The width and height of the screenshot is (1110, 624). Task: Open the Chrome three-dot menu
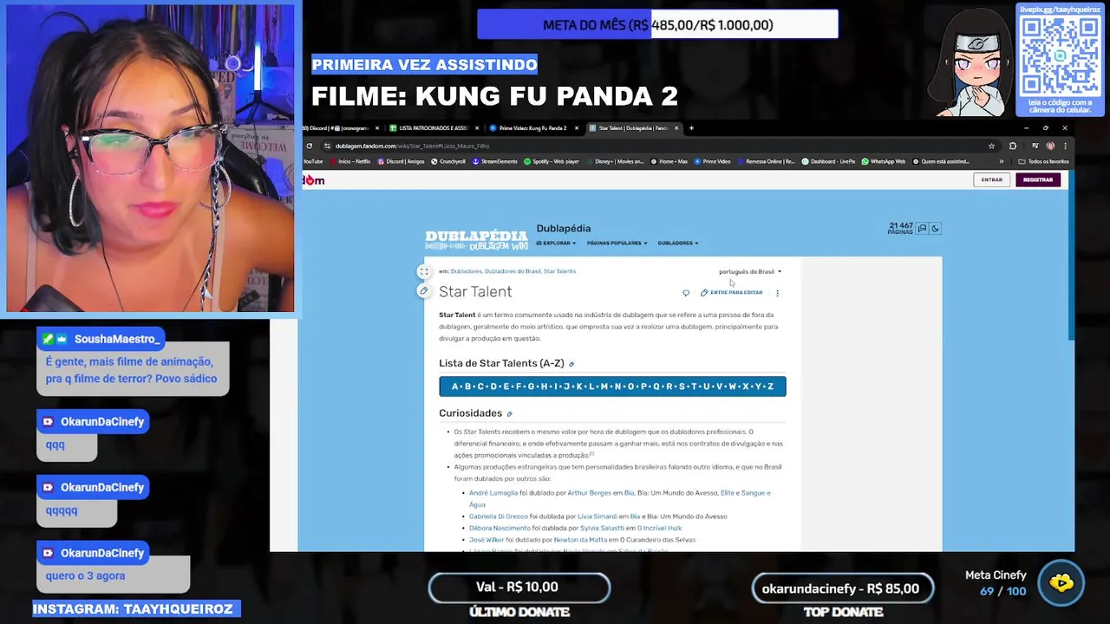click(x=1065, y=146)
